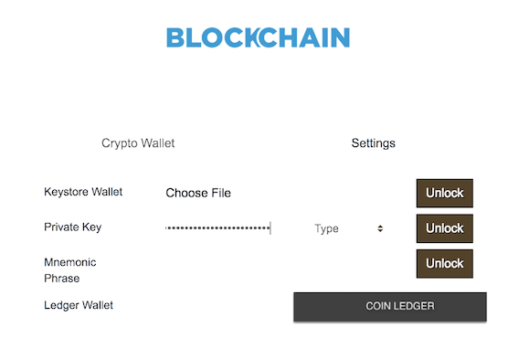Screen dimensions: 529x338
Task: Unlock with the Mnemonic Phrase
Action: (445, 263)
